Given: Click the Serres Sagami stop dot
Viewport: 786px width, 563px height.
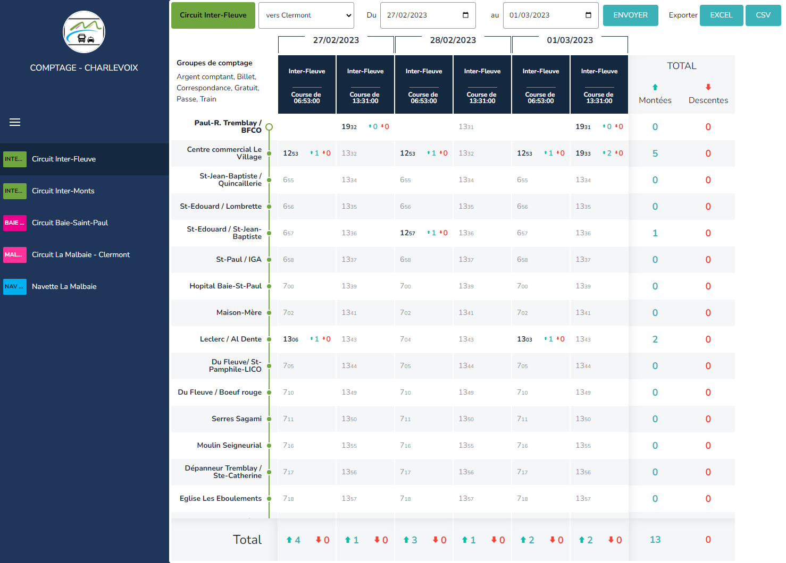Looking at the screenshot, I should tap(269, 419).
